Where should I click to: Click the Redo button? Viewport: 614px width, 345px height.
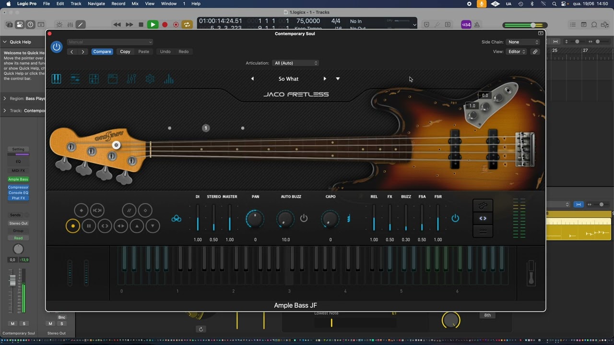click(184, 52)
